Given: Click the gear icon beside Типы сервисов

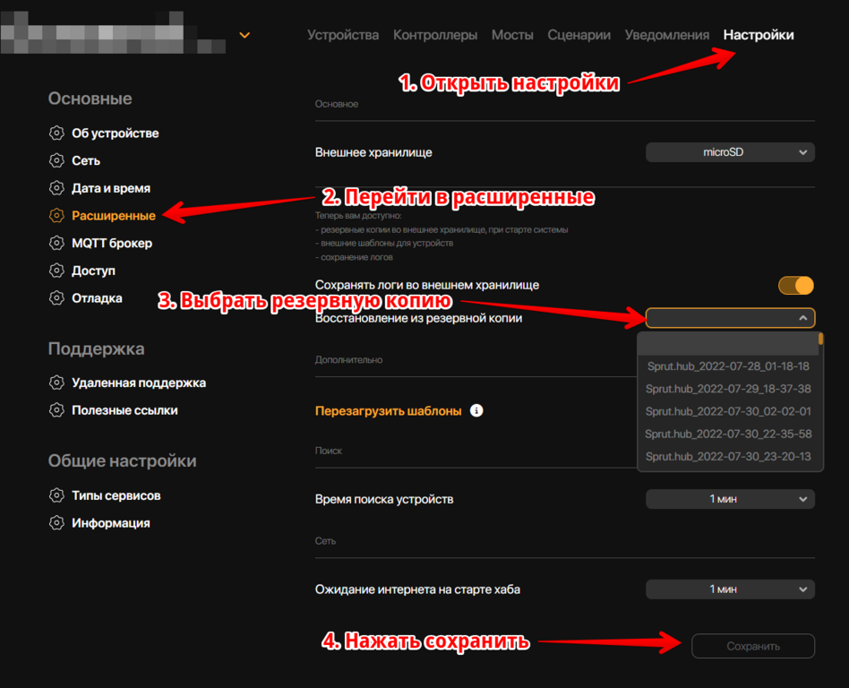Looking at the screenshot, I should (57, 496).
